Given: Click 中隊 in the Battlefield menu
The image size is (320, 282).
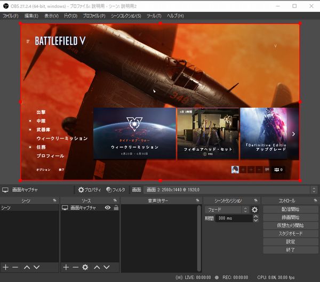Looking at the screenshot, I should coord(41,121).
